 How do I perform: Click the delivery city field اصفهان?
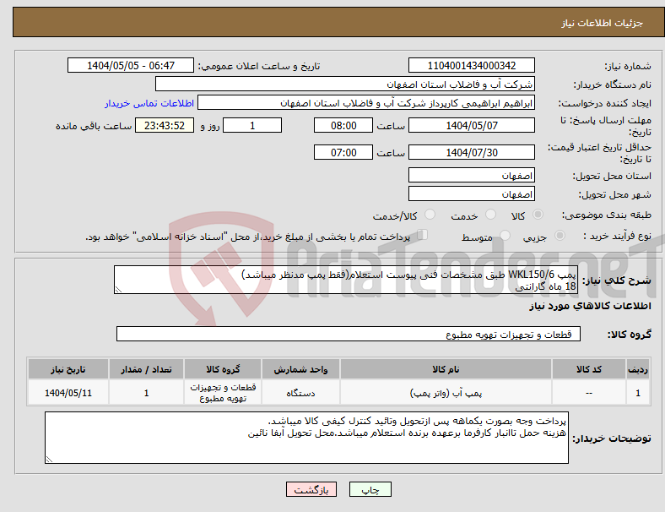point(471,193)
